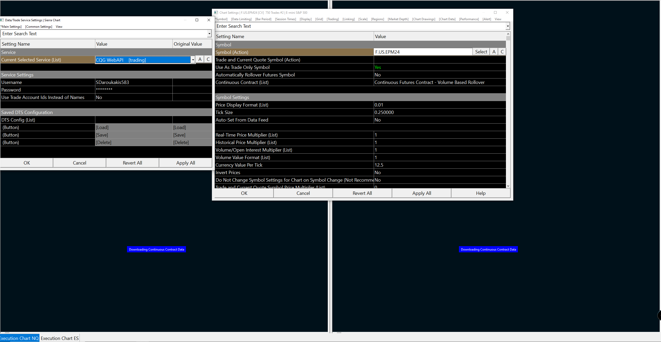Click the A button beside Symbol field
661x342 pixels.
(x=494, y=52)
